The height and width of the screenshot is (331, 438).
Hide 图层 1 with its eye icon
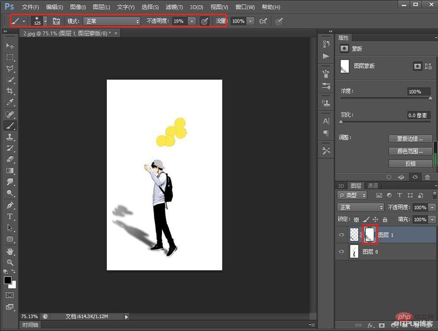pos(342,235)
